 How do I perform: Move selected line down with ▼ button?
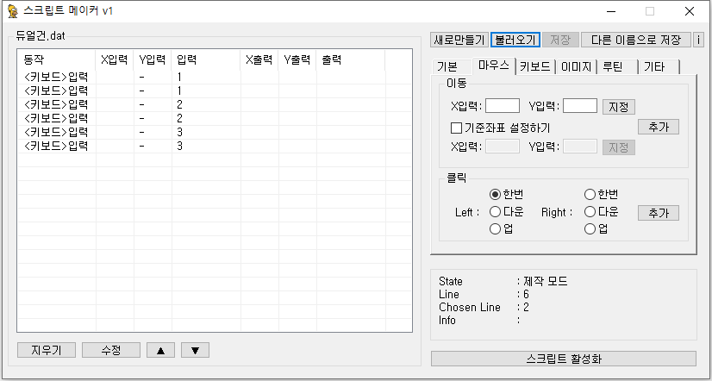tap(196, 350)
